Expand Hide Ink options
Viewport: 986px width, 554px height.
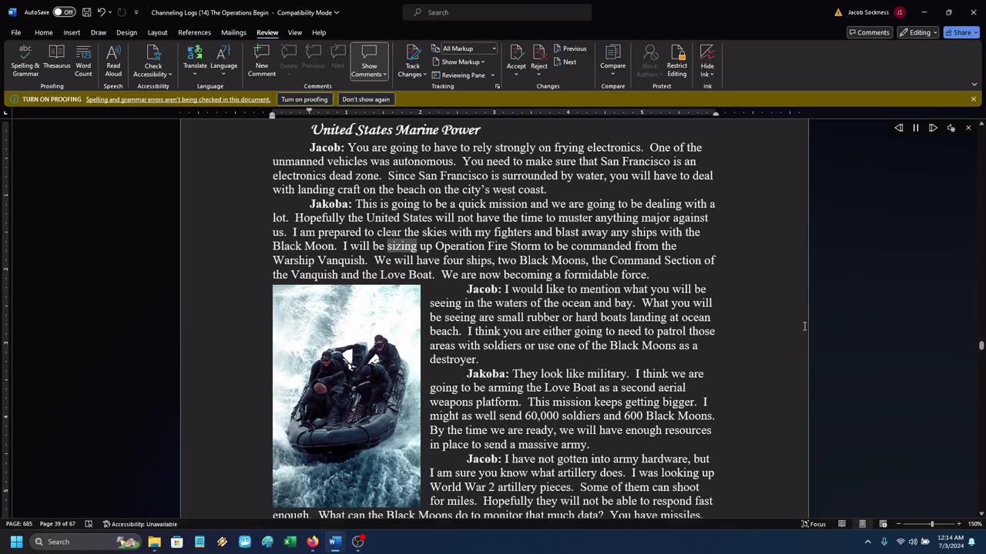(x=707, y=61)
